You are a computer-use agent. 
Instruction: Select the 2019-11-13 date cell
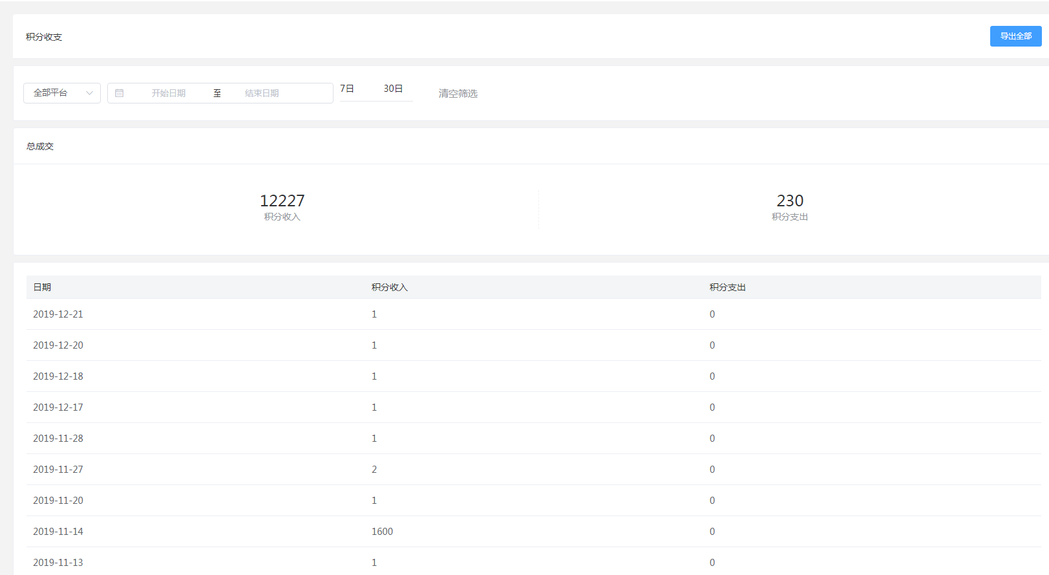tap(58, 563)
